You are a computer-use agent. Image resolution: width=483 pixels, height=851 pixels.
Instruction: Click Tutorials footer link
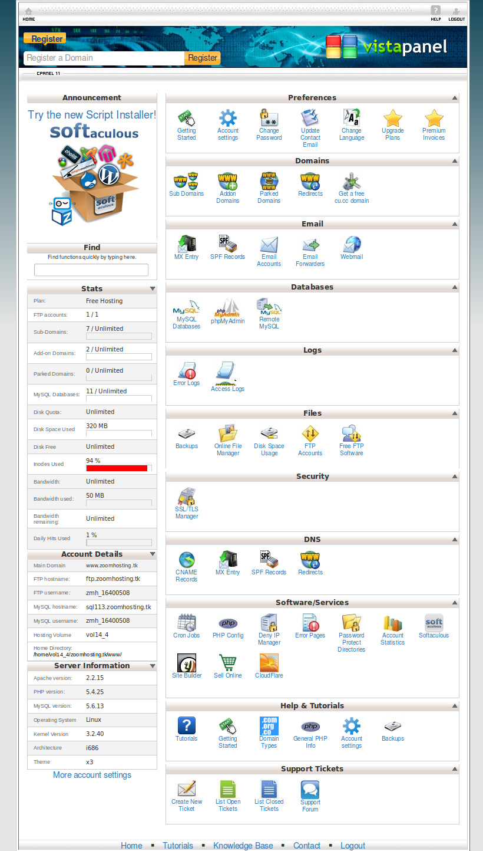tap(178, 845)
